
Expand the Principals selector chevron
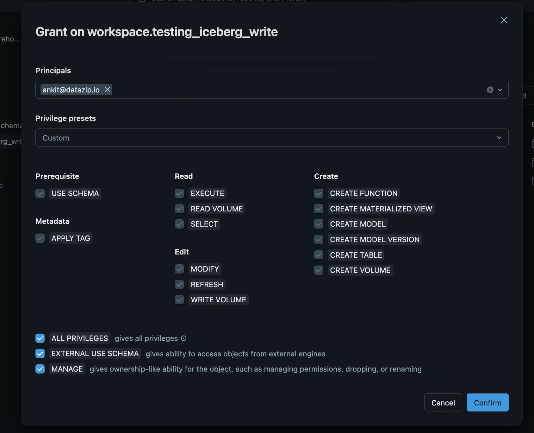coord(500,90)
